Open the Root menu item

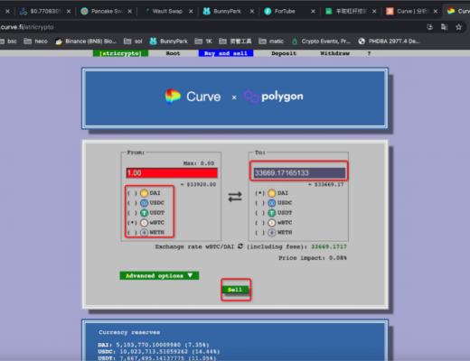pyautogui.click(x=173, y=53)
